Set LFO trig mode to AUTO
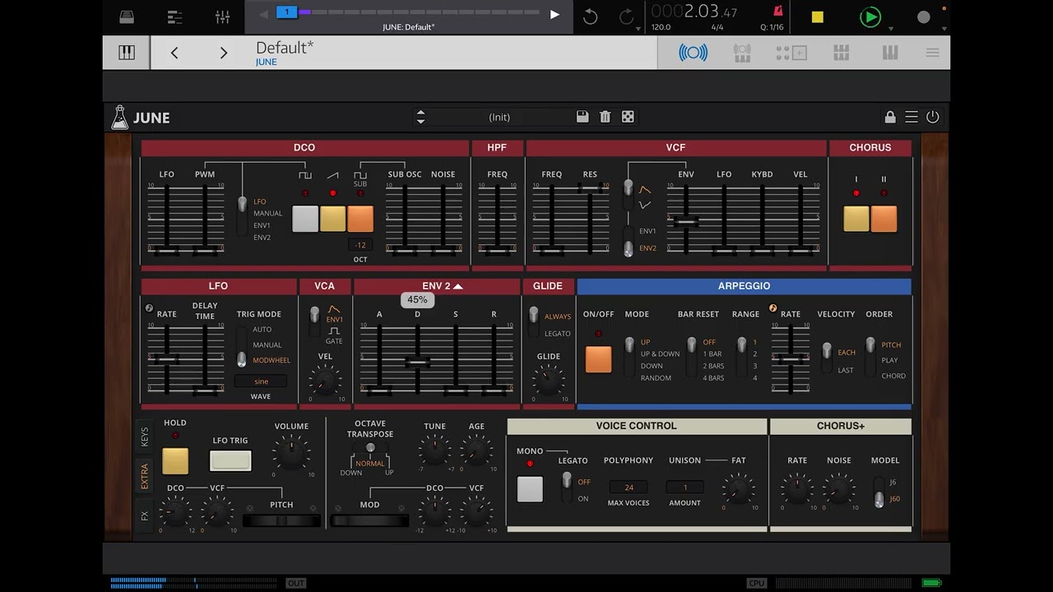Screen dimensions: 1053x592 pyautogui.click(x=262, y=330)
